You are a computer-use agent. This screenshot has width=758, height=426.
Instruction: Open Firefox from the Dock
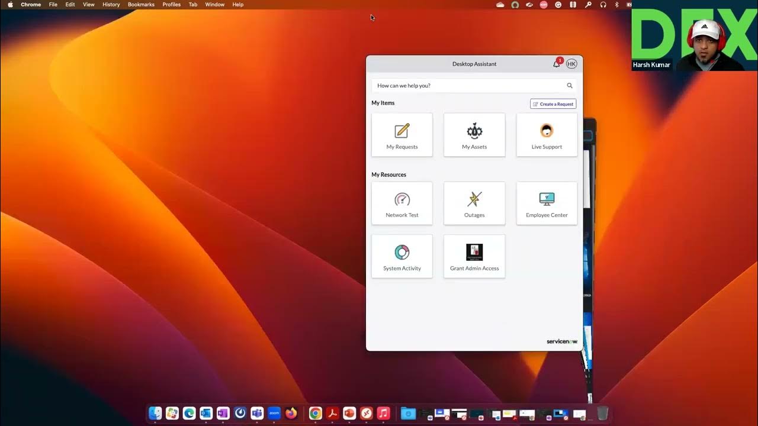(291, 413)
